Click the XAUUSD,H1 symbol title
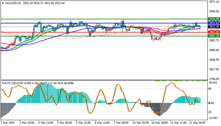 pos(13,3)
